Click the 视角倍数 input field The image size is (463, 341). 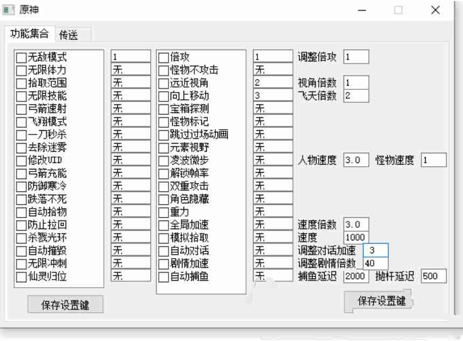click(x=356, y=82)
